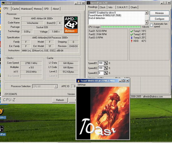Click the Revision value DH8-D0
Image resolution: width=172 pixels, height=143 pixels.
coord(73,46)
